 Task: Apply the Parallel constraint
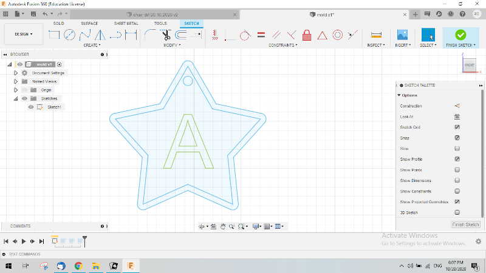point(276,35)
